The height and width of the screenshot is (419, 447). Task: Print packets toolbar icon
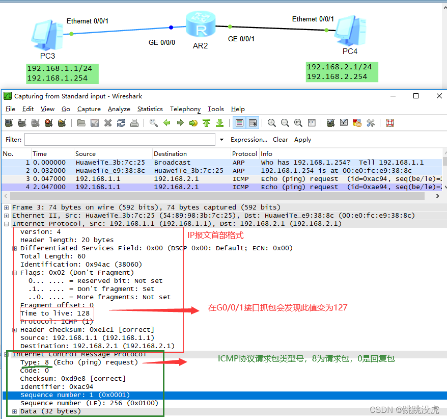[x=134, y=123]
